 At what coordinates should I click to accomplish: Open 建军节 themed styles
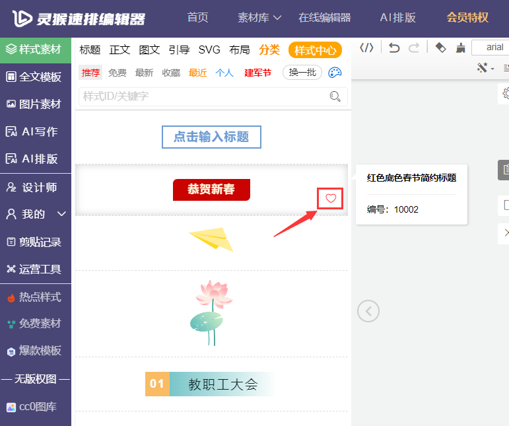tap(257, 73)
